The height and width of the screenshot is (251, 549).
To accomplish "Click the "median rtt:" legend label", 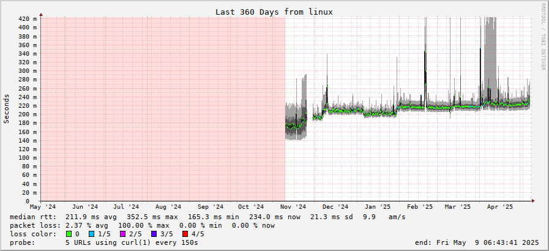I will click(33, 217).
